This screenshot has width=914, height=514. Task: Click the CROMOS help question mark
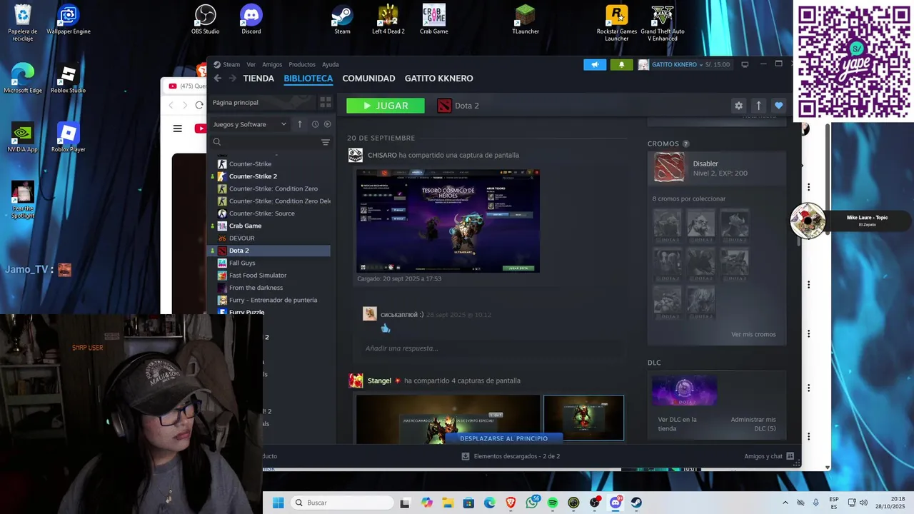click(x=685, y=144)
